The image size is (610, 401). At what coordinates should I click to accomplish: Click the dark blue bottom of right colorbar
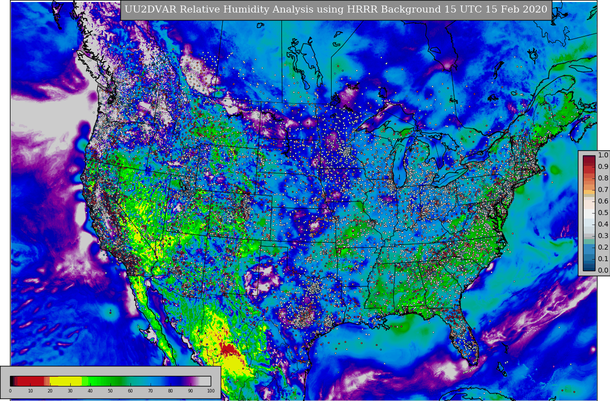[589, 266]
